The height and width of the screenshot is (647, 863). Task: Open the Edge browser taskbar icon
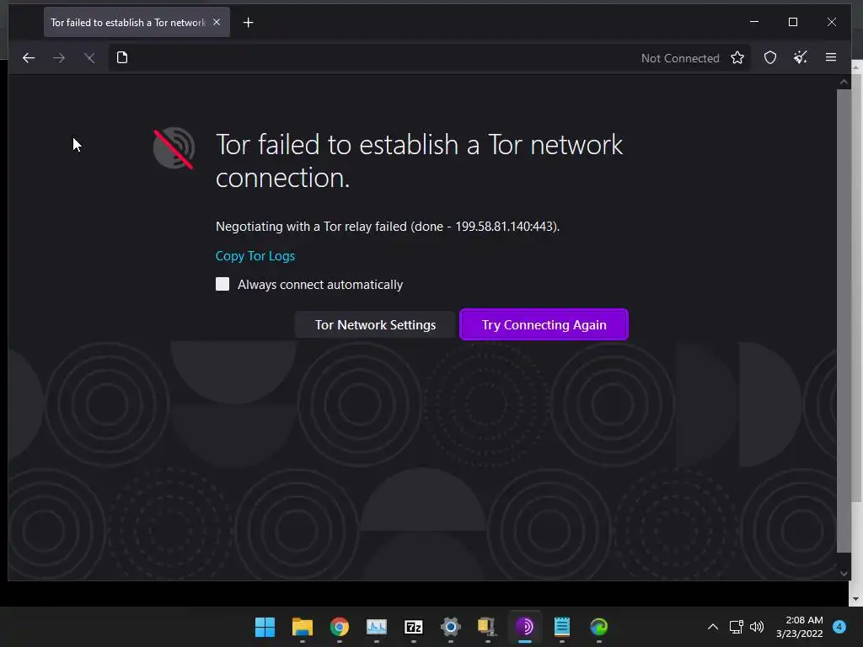point(599,627)
